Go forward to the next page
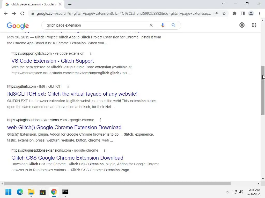 click(x=14, y=13)
